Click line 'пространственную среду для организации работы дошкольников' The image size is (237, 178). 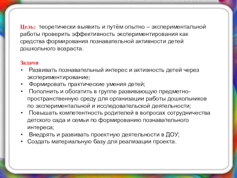click(x=117, y=99)
